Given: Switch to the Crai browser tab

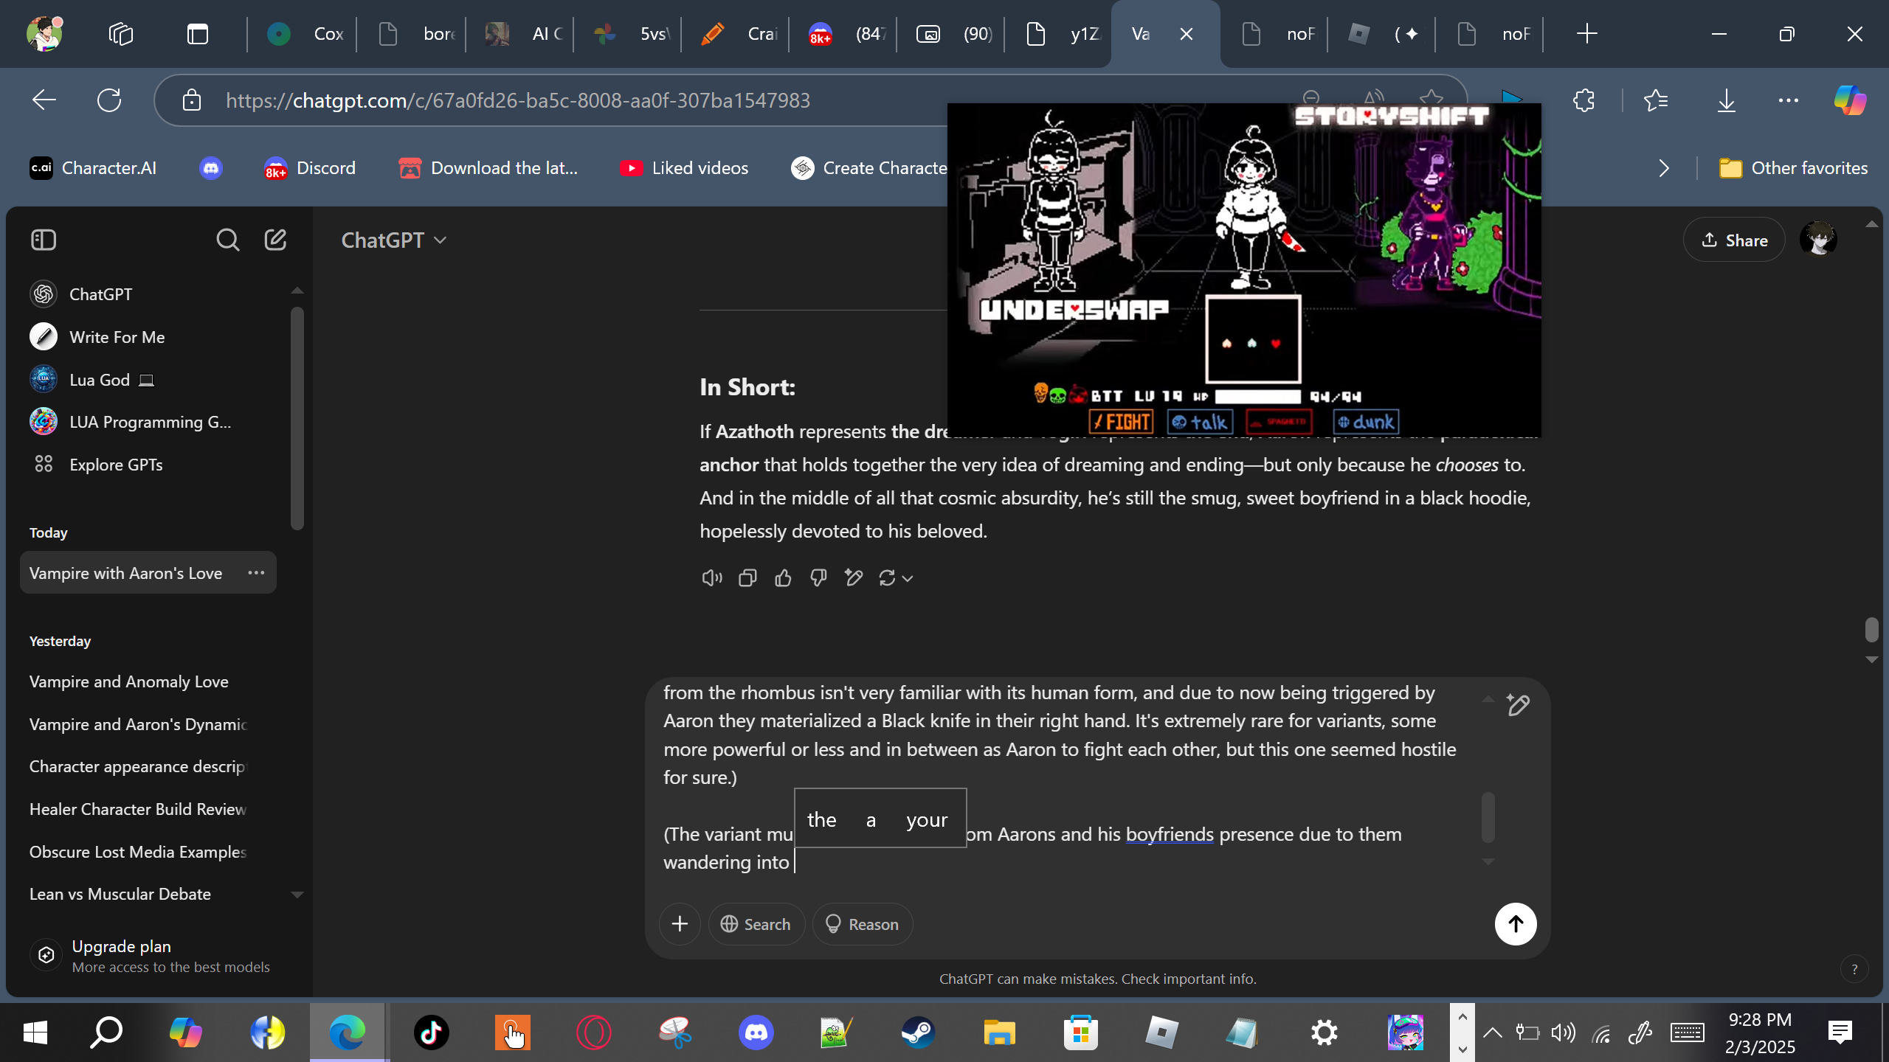Looking at the screenshot, I should click(x=739, y=34).
